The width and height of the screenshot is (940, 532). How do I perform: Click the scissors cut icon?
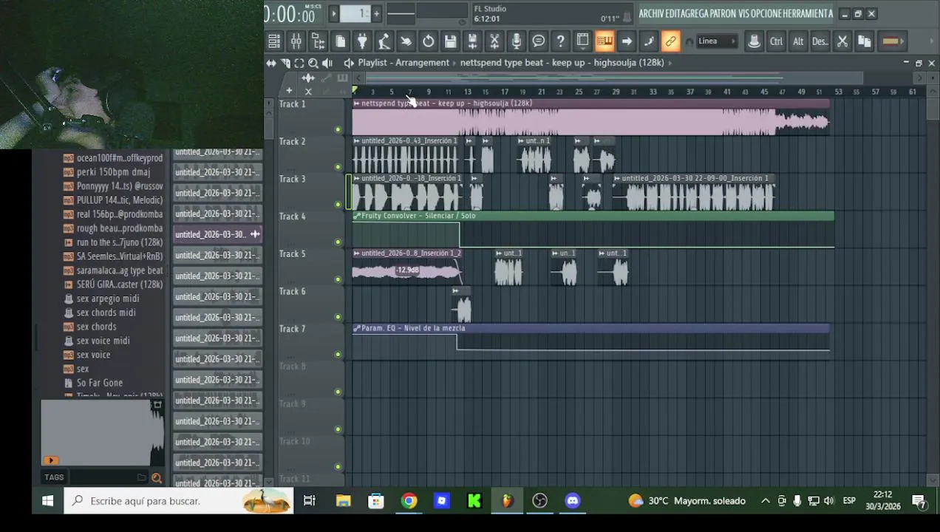point(842,41)
